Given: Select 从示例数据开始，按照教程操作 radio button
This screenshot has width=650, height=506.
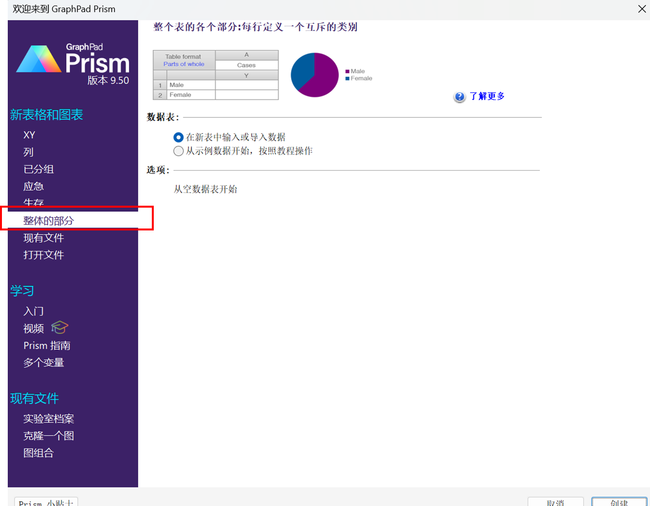Looking at the screenshot, I should pyautogui.click(x=179, y=151).
